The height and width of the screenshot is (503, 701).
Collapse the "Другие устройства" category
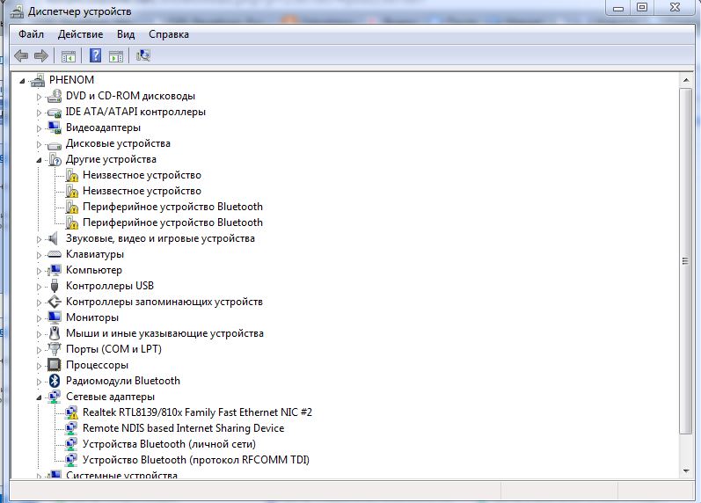pos(39,160)
